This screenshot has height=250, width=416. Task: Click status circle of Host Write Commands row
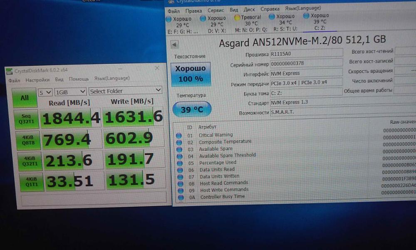181,190
